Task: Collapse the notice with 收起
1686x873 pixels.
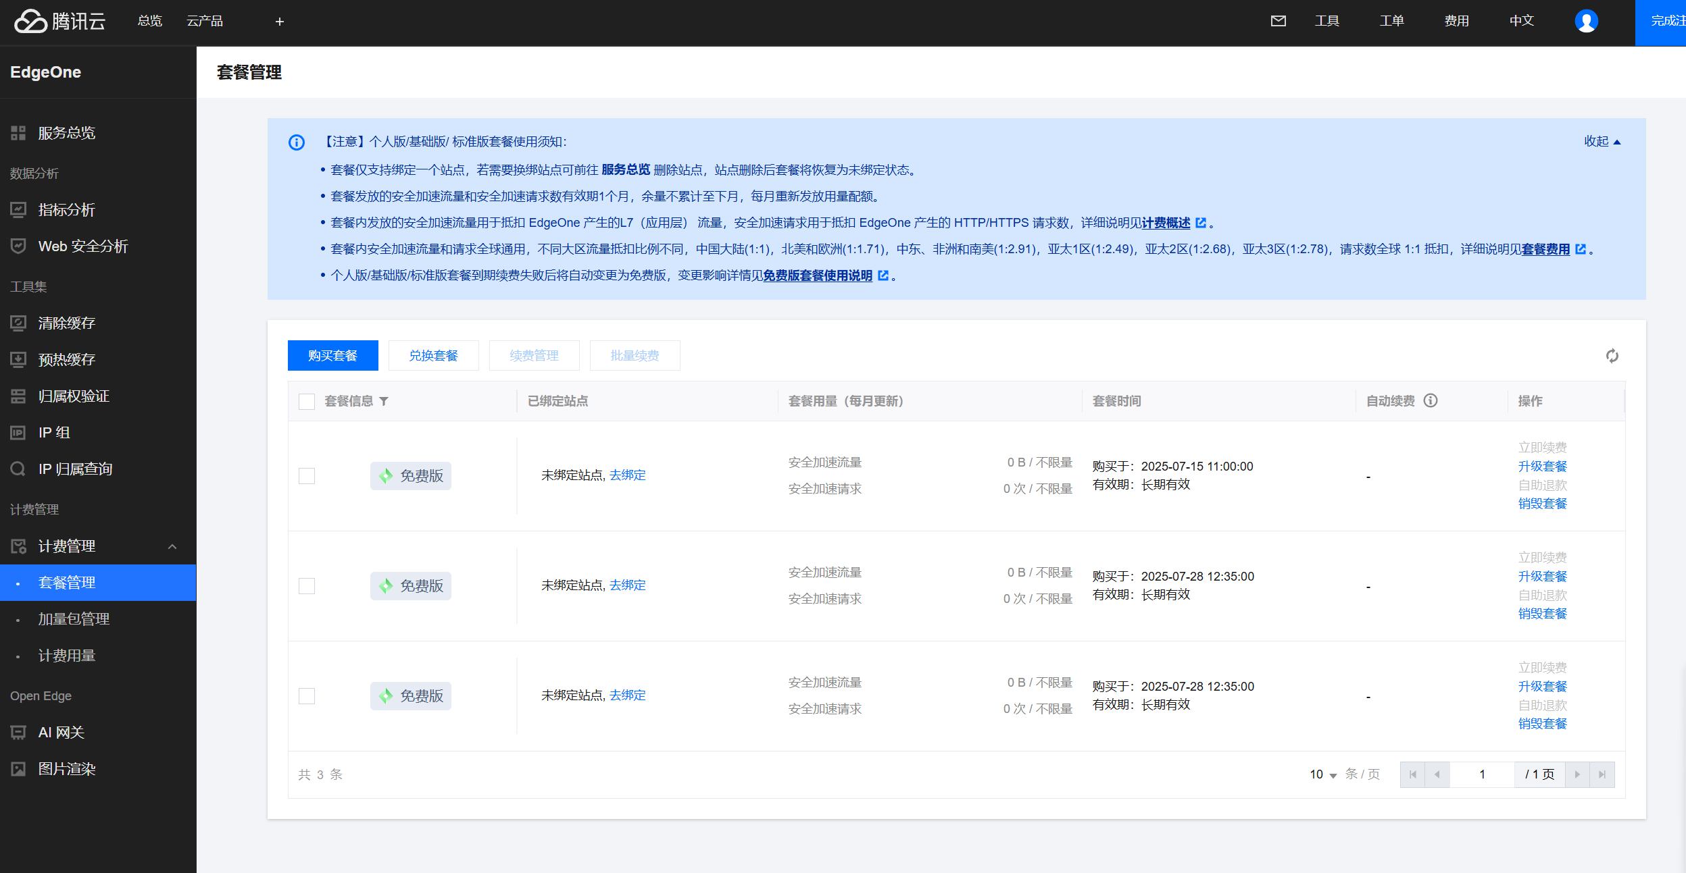Action: click(1602, 141)
